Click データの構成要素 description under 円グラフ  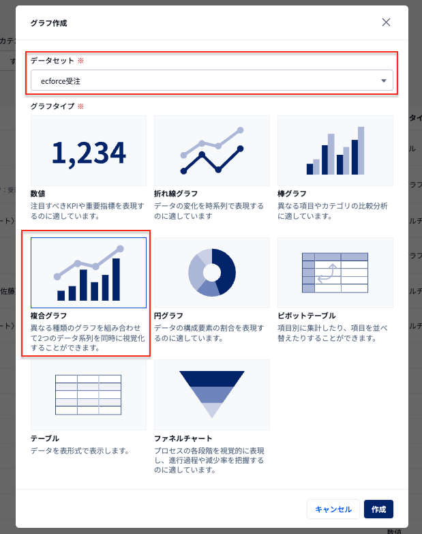(209, 333)
